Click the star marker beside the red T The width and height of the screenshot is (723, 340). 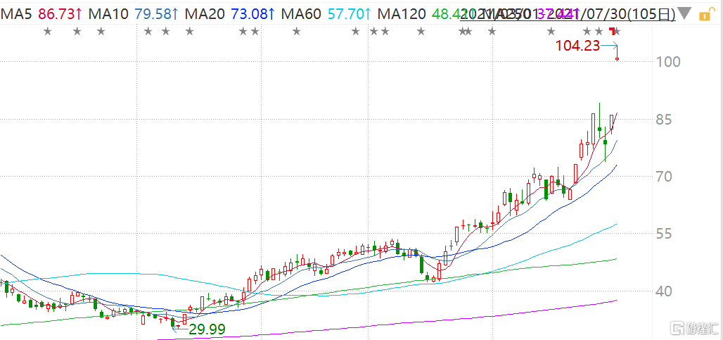(x=618, y=32)
